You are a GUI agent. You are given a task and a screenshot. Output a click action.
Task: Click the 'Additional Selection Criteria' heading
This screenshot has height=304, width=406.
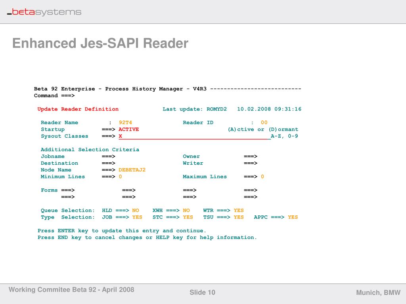coord(90,150)
